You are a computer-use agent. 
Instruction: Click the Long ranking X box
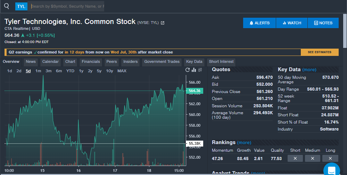330,158
